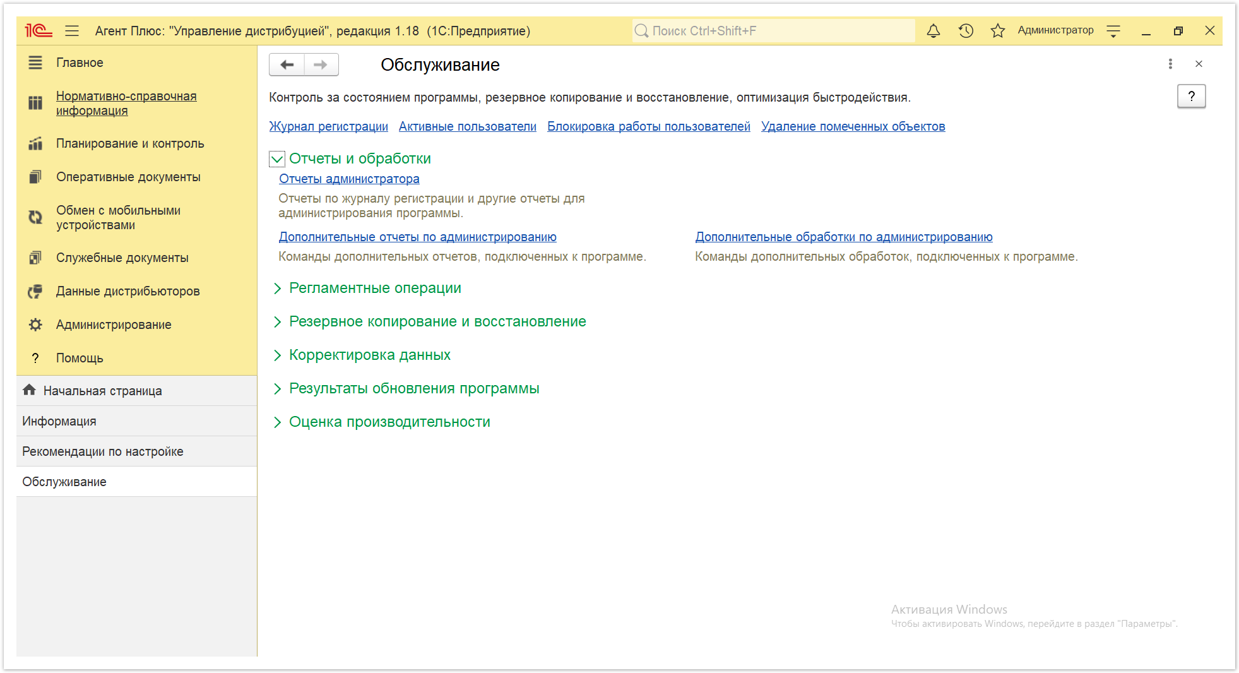Click the home icon of Начальная страница

pyautogui.click(x=29, y=390)
